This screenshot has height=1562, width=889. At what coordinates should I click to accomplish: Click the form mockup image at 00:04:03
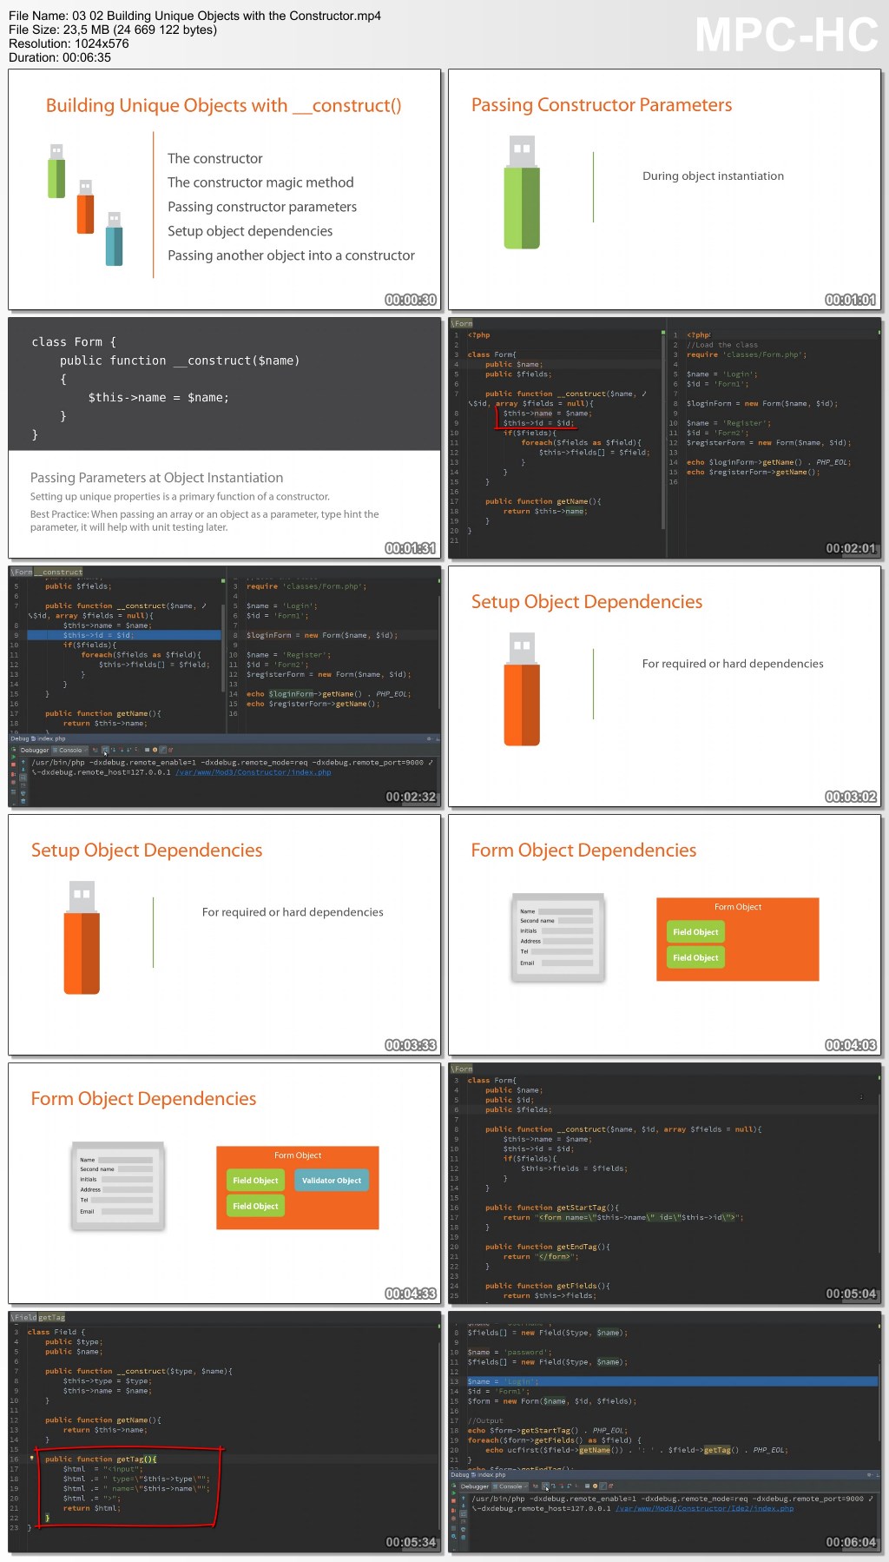tap(556, 937)
